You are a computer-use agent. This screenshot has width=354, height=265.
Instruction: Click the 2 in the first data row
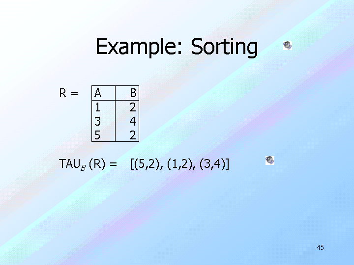pyautogui.click(x=133, y=106)
